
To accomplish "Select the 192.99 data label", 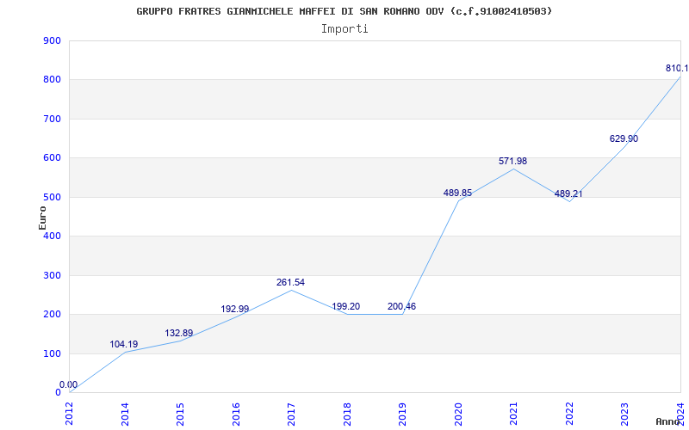I will [234, 309].
